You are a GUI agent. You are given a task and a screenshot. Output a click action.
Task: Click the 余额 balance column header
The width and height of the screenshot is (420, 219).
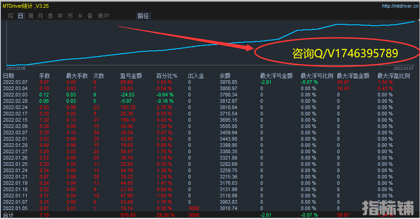[225, 76]
